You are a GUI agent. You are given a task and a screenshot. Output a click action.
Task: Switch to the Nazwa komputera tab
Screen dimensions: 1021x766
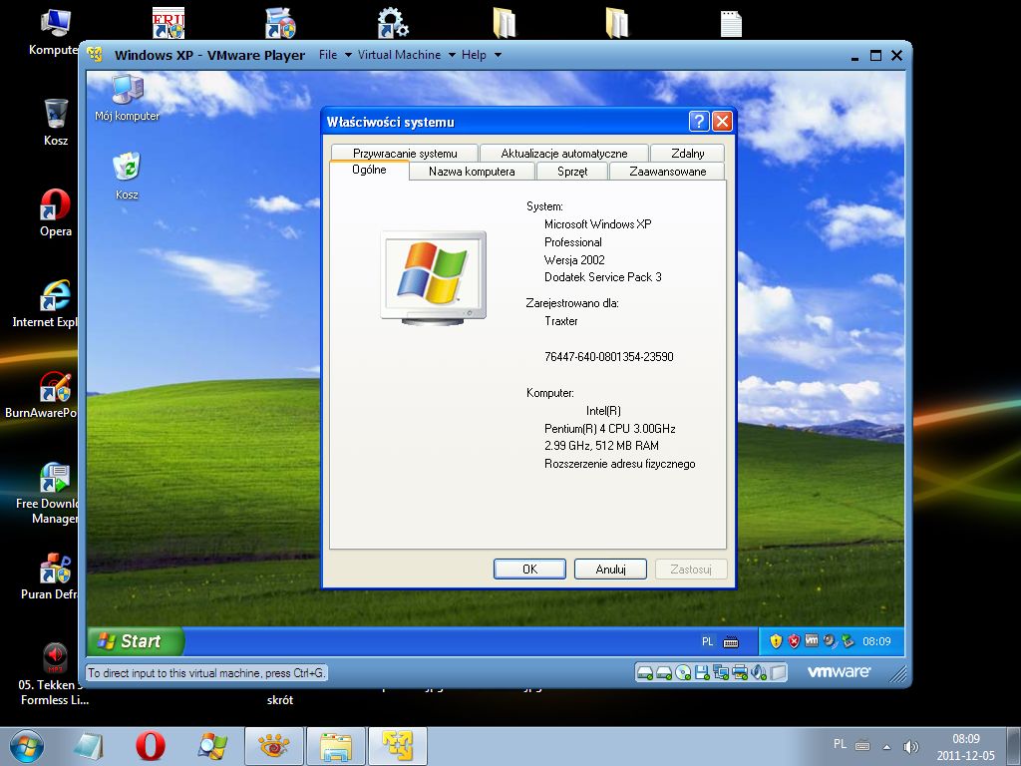coord(472,172)
